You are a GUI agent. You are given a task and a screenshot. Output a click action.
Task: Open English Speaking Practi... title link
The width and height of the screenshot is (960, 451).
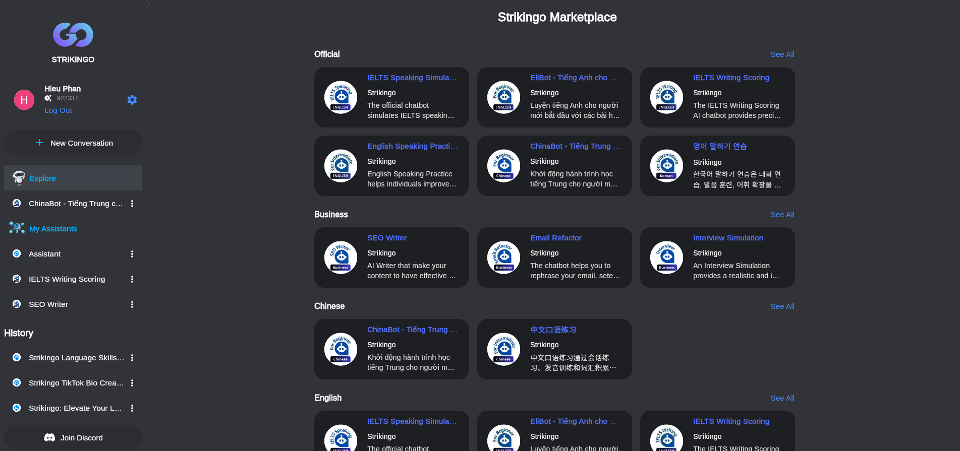(412, 146)
